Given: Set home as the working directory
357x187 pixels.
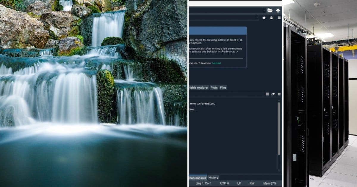Looking at the screenshot, I should tap(264, 18).
